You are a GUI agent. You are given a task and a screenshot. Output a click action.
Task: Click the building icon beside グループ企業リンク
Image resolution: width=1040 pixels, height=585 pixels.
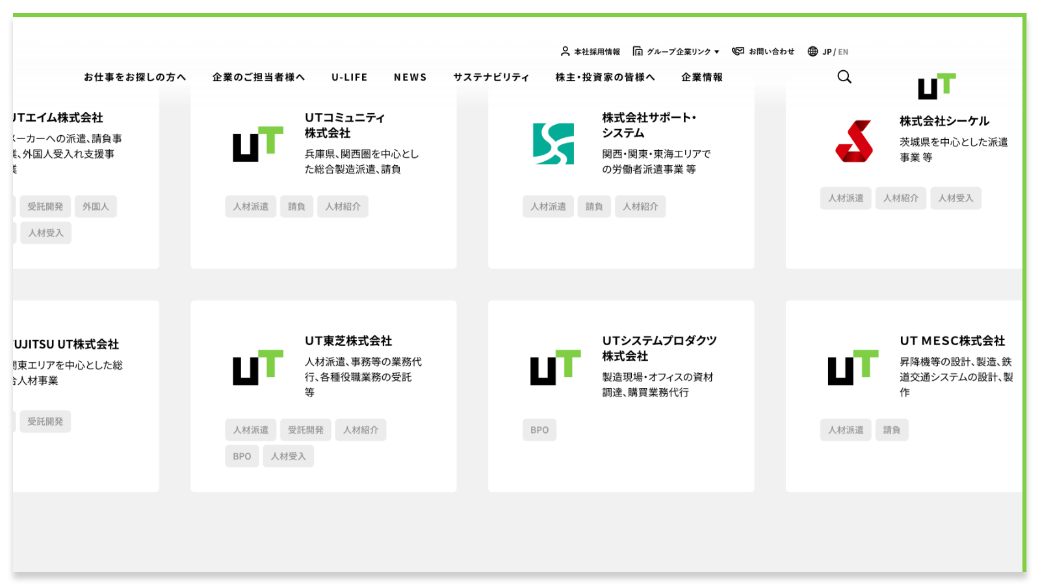638,51
